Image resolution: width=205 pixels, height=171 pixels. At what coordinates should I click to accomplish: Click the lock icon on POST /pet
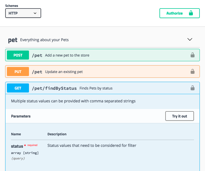coord(193,55)
